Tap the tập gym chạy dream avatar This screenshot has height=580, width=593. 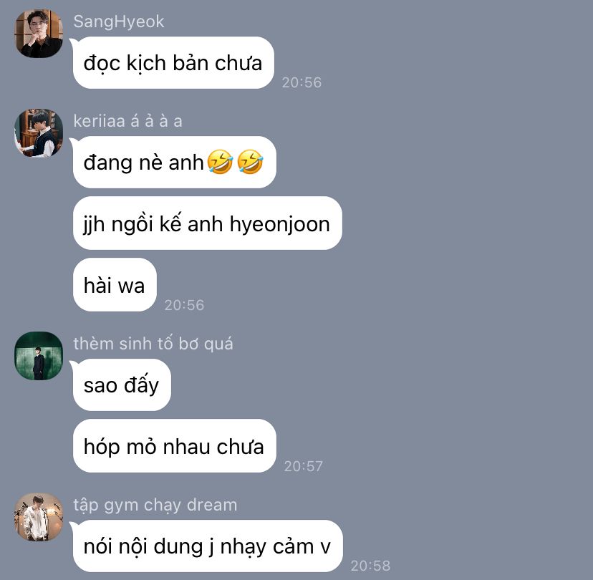pos(39,517)
